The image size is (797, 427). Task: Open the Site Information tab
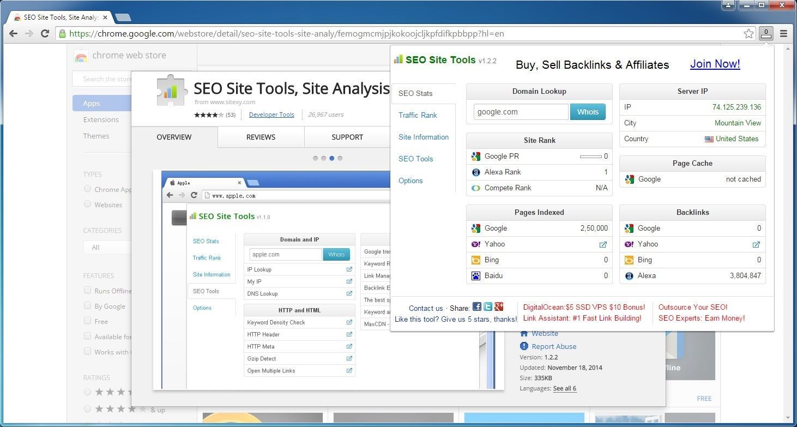click(423, 137)
